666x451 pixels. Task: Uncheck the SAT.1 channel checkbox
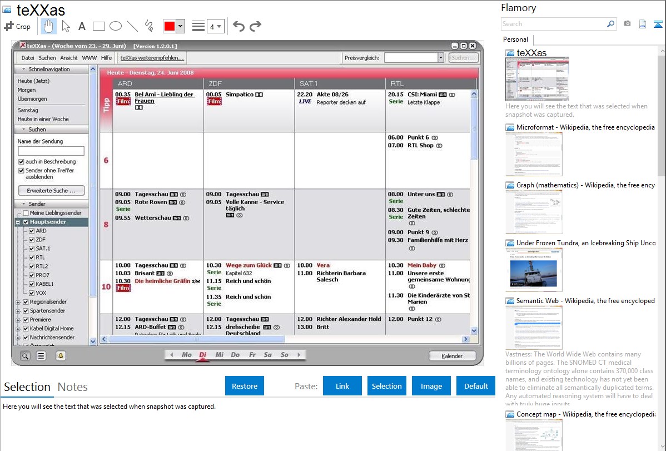tap(32, 249)
